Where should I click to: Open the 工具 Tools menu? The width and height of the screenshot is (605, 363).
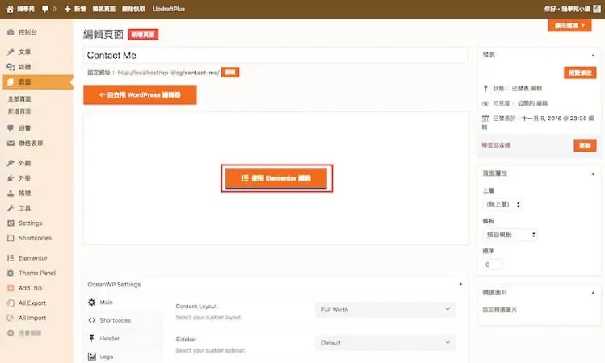click(19, 208)
